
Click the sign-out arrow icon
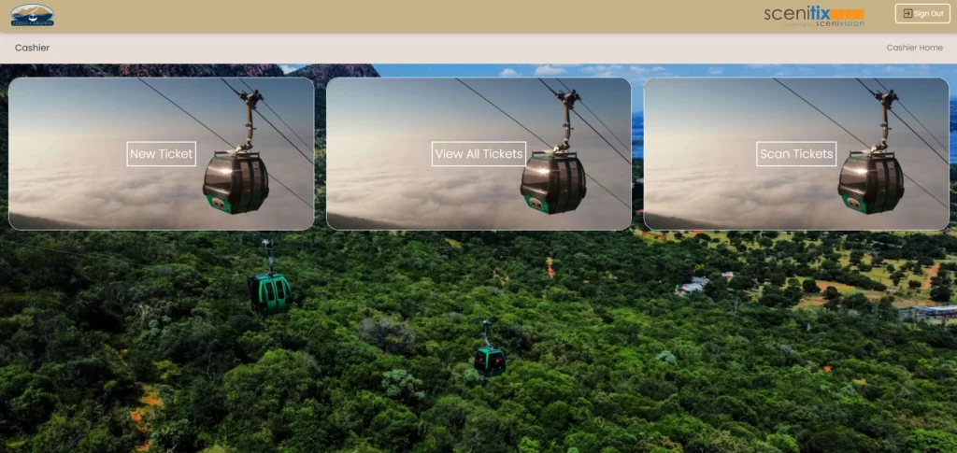coord(907,14)
